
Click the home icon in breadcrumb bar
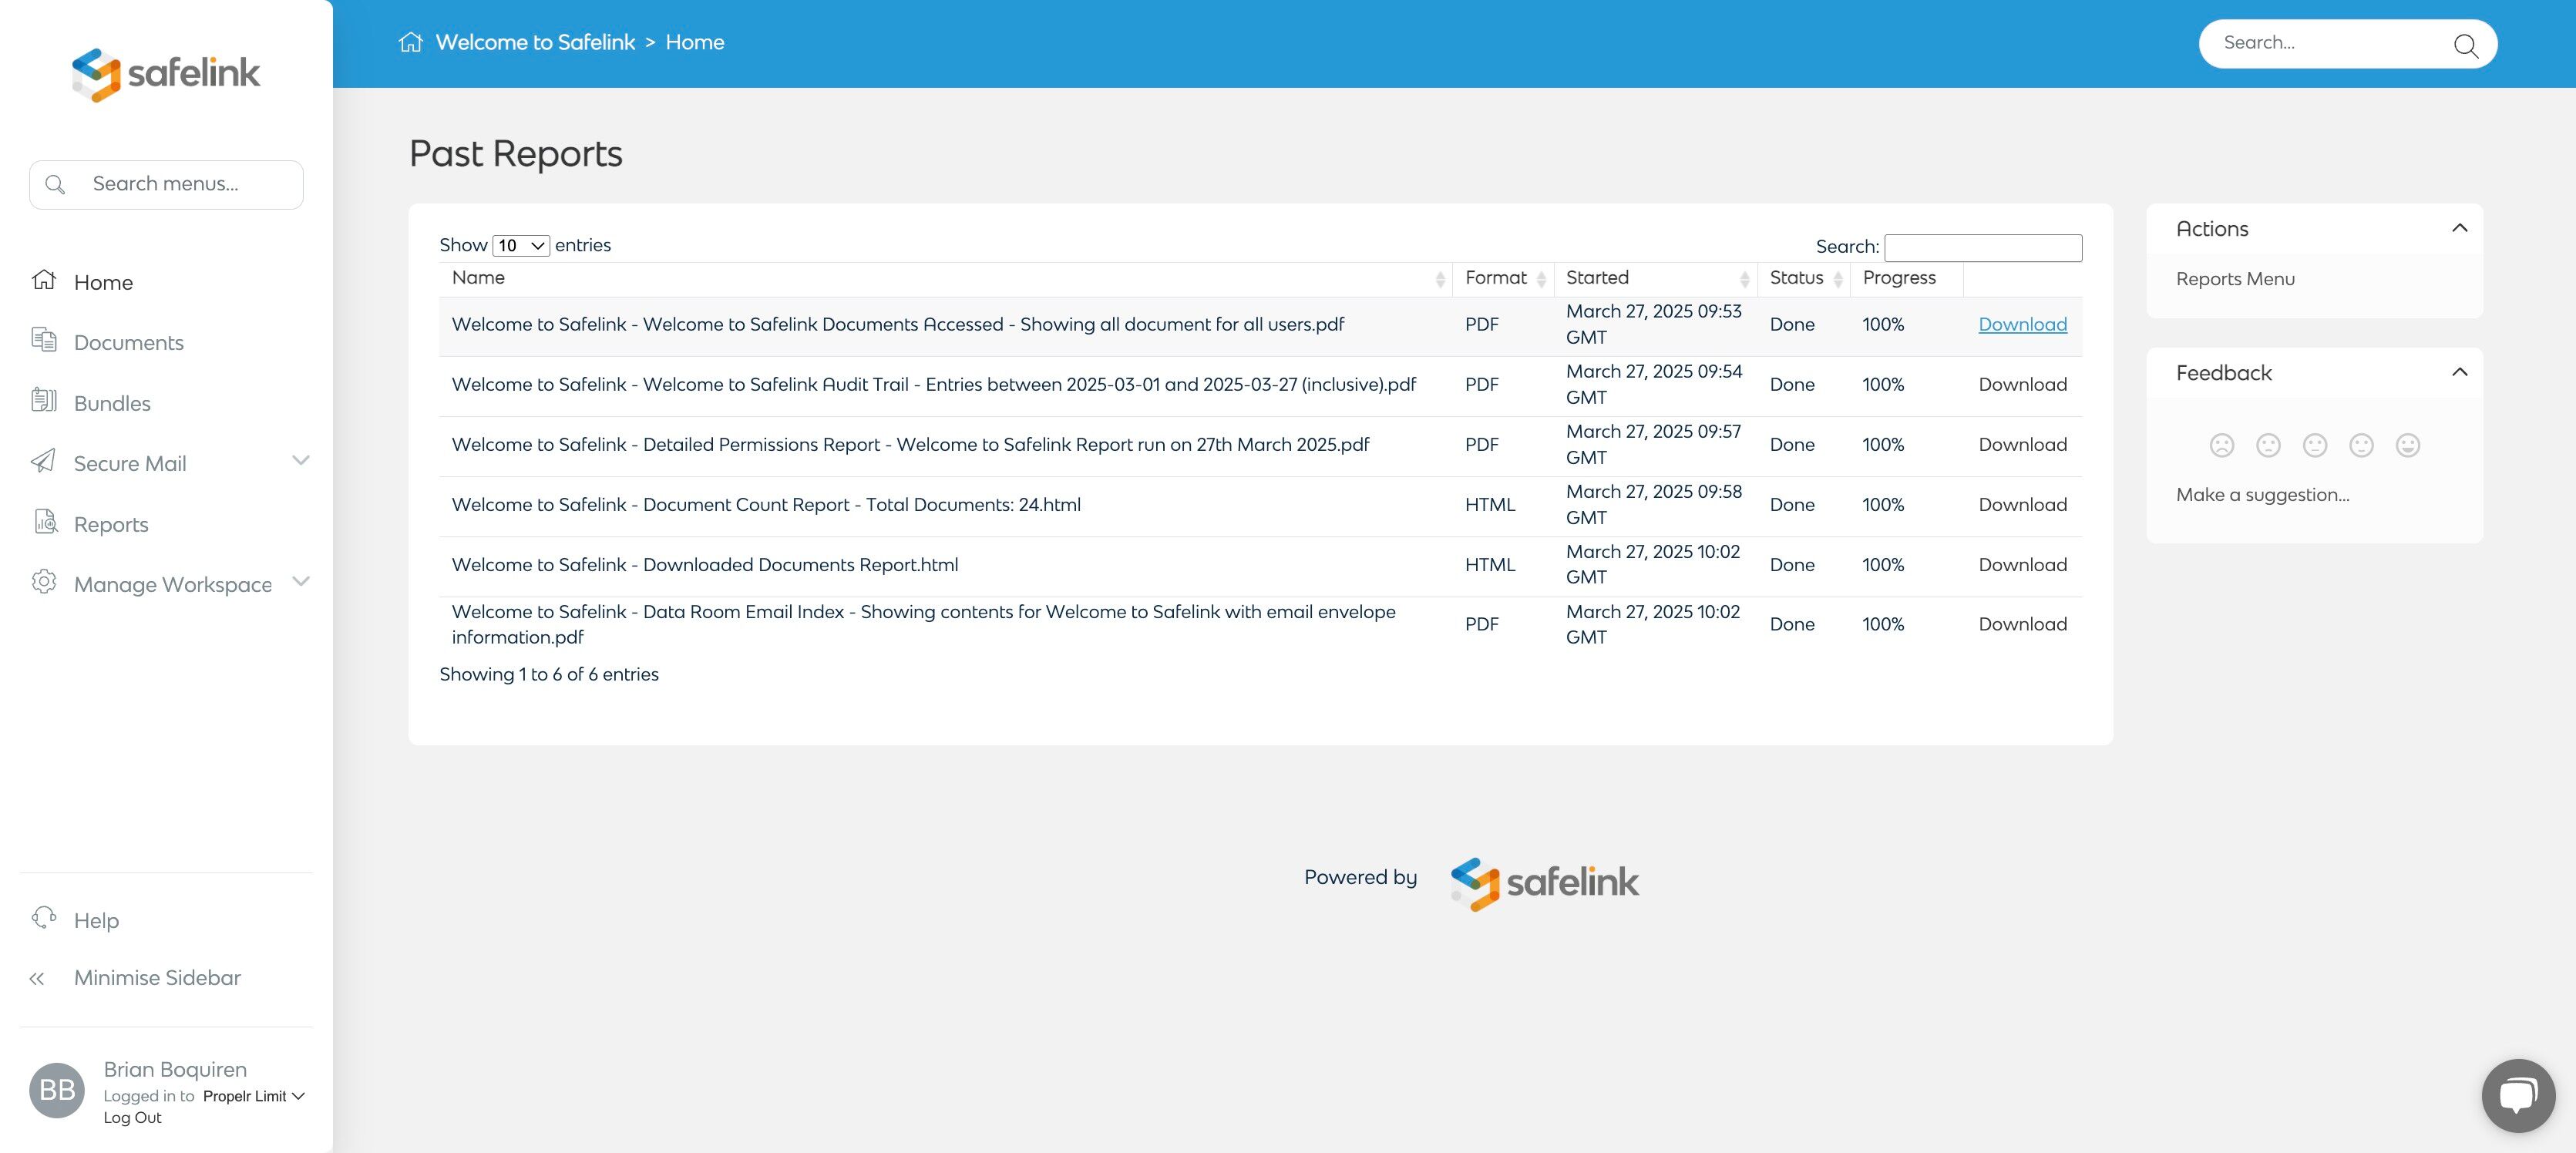click(410, 42)
